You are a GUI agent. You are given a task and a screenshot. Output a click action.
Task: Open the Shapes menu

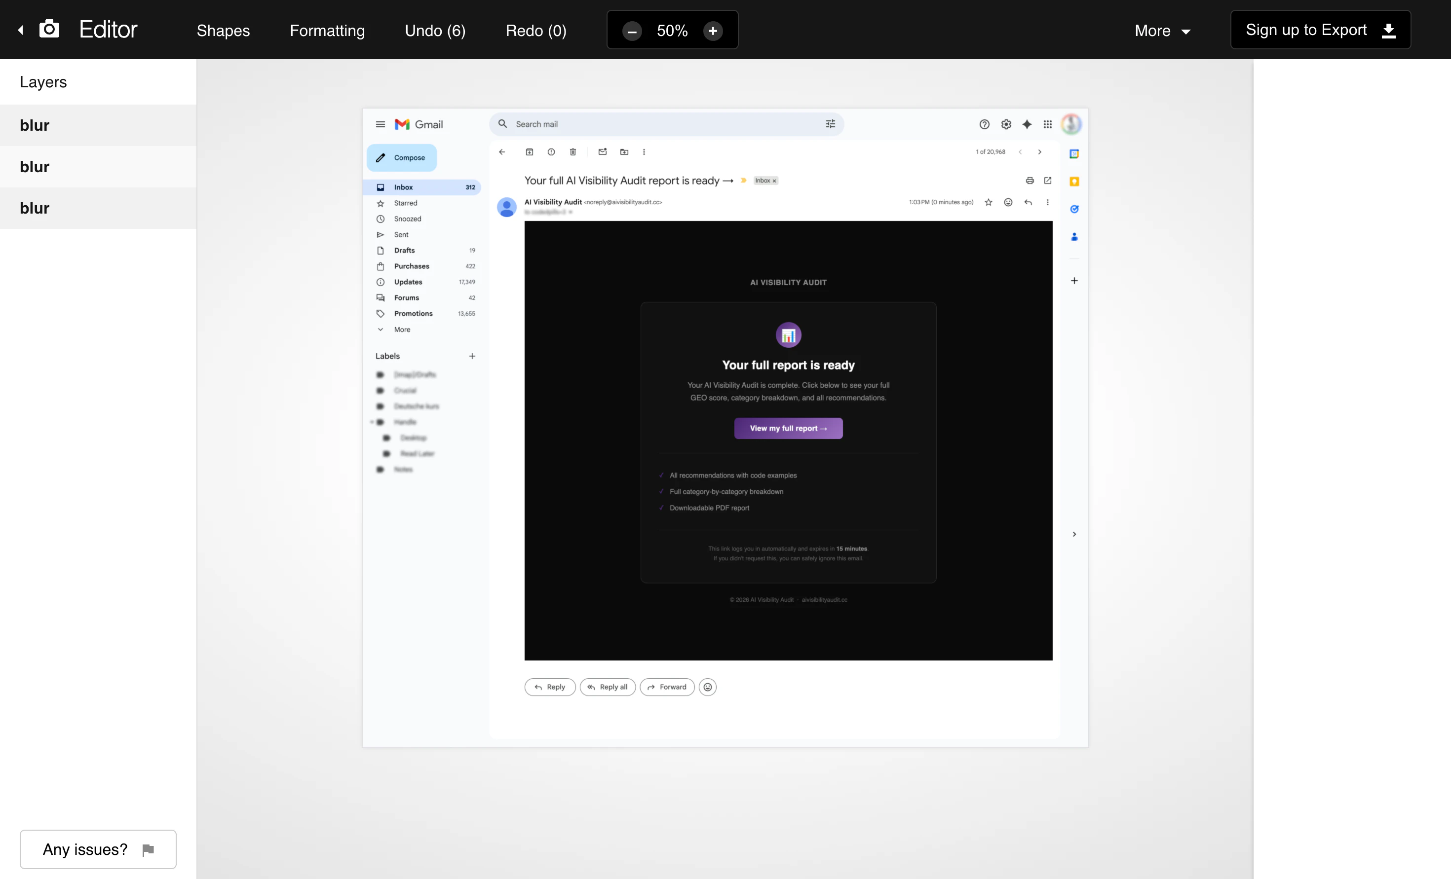[223, 30]
